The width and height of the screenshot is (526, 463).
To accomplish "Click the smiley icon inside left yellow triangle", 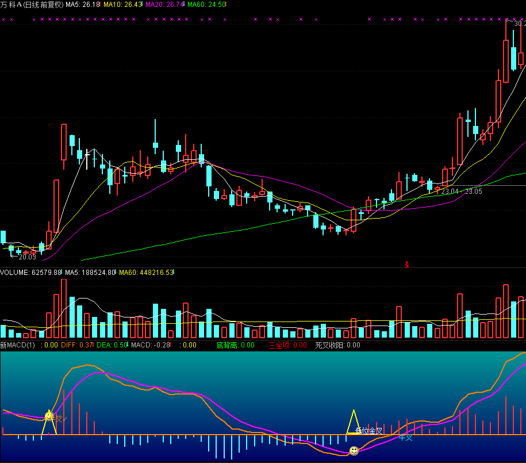I will [x=49, y=416].
